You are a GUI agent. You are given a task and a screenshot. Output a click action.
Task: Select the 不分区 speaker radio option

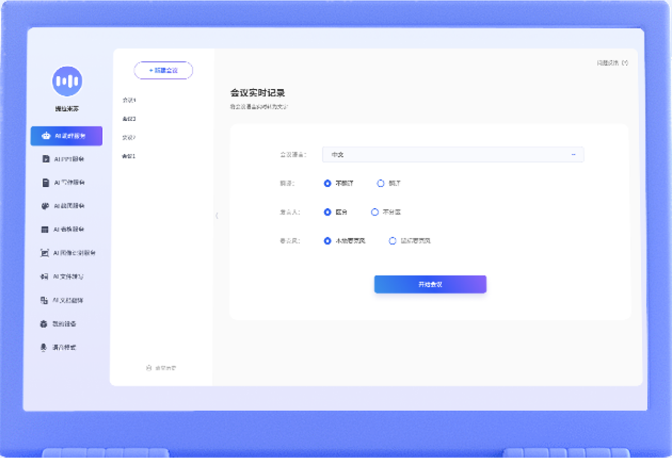[x=386, y=212]
